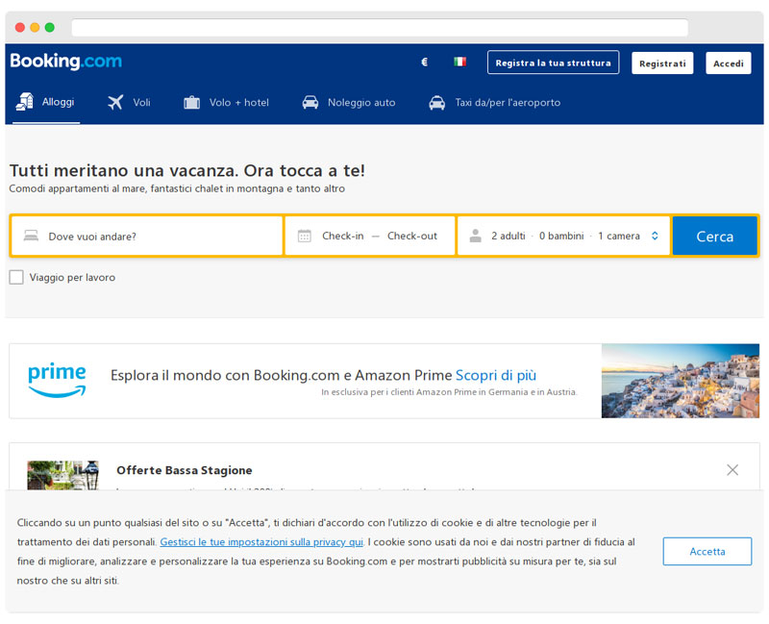Click the blue Cerca button

(715, 236)
